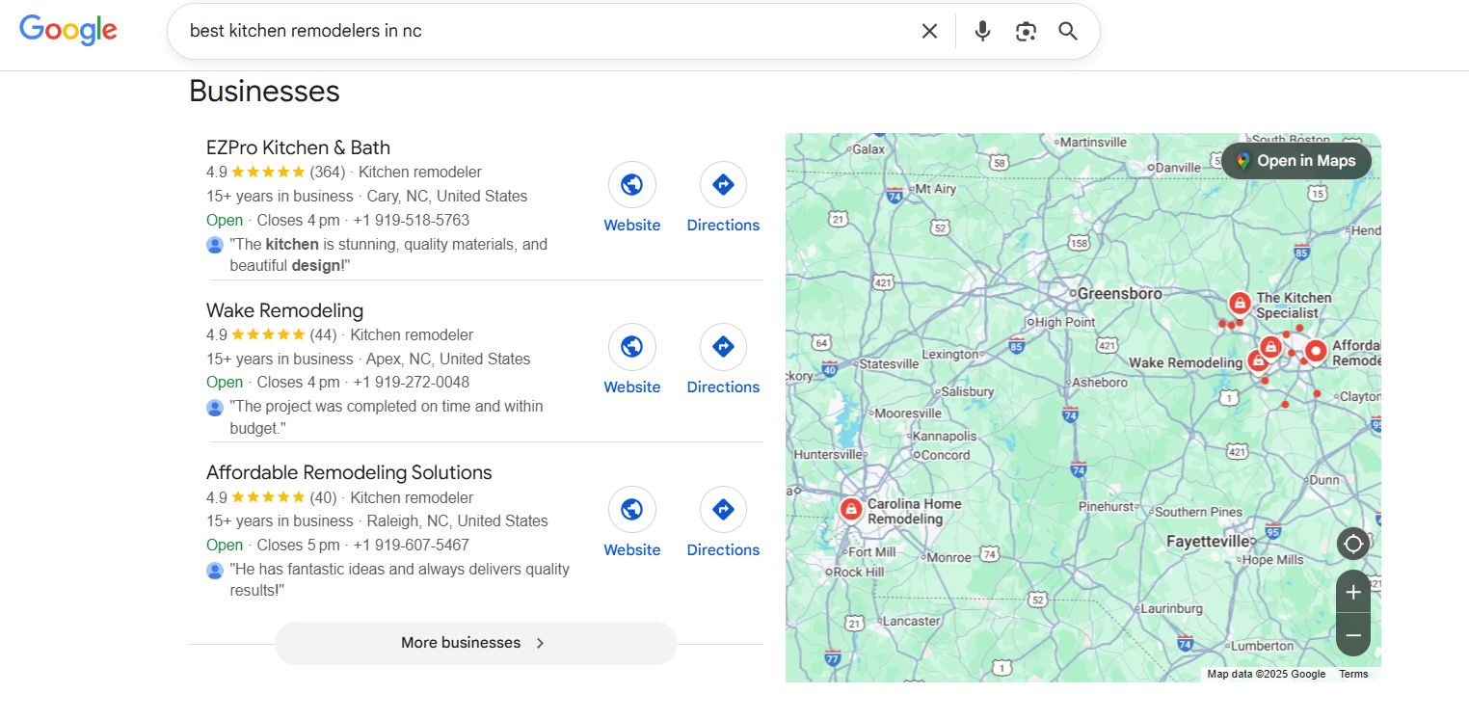Go to Google homepage via the logo
Image resolution: width=1469 pixels, height=720 pixels.
[67, 30]
